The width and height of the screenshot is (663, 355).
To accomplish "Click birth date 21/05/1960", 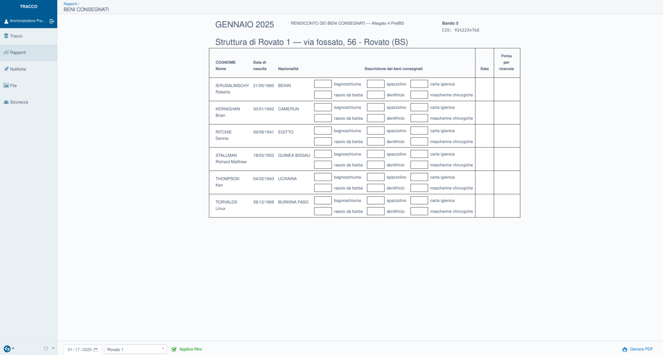I will 263,86.
